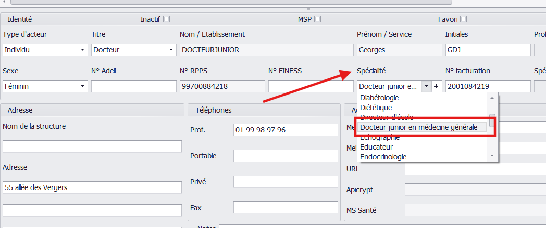This screenshot has height=228, width=546.
Task: Click the Portable phone number field
Action: pyautogui.click(x=286, y=156)
